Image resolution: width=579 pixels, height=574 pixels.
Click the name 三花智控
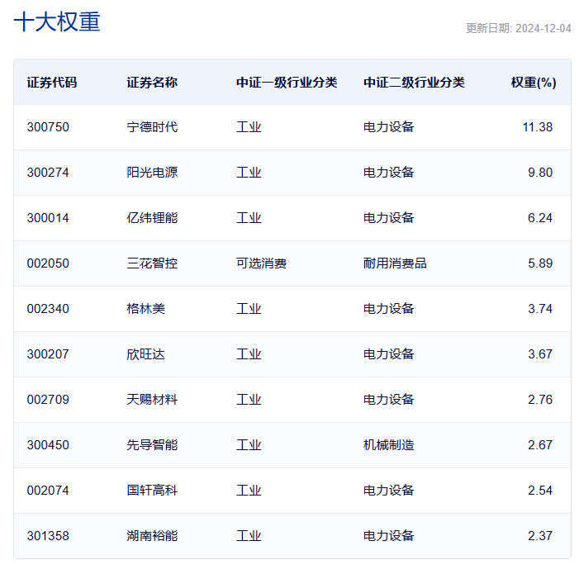152,263
